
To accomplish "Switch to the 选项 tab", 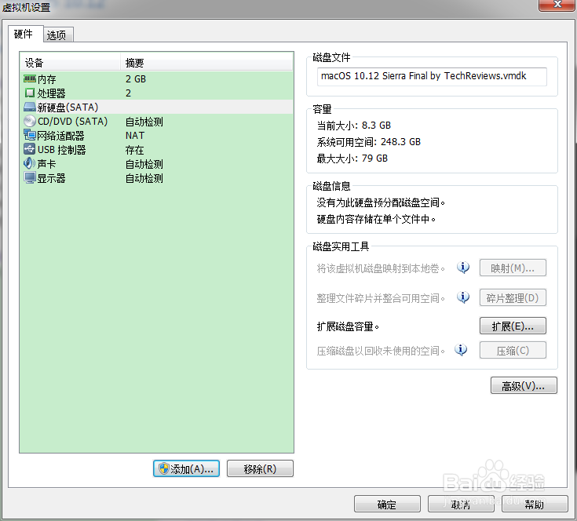I will pos(58,35).
